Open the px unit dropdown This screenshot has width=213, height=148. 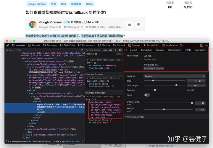202,81
